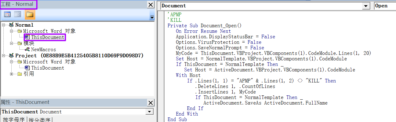Viewport: 396px width, 122px height.
Task: Click Set Host = ActiveDocument.VBProject line
Action: [x=269, y=70]
